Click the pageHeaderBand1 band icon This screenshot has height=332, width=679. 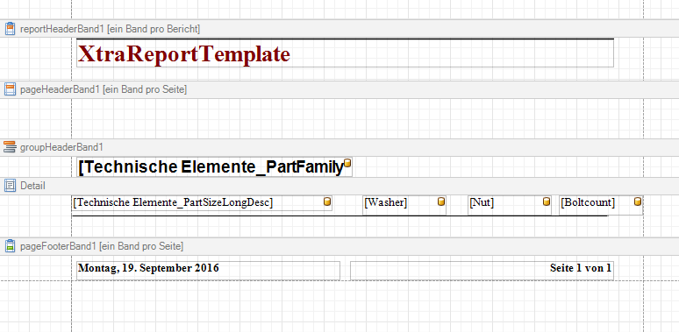tap(10, 89)
